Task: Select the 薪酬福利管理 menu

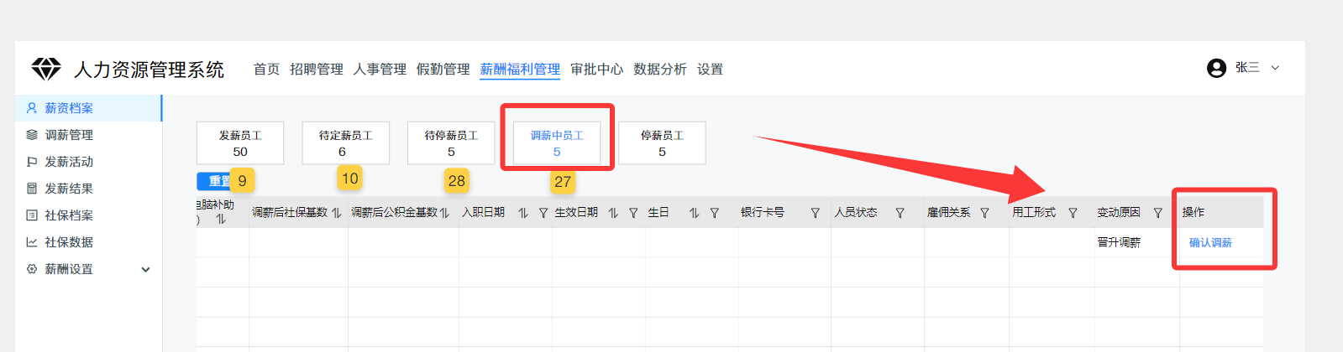Action: [x=520, y=69]
